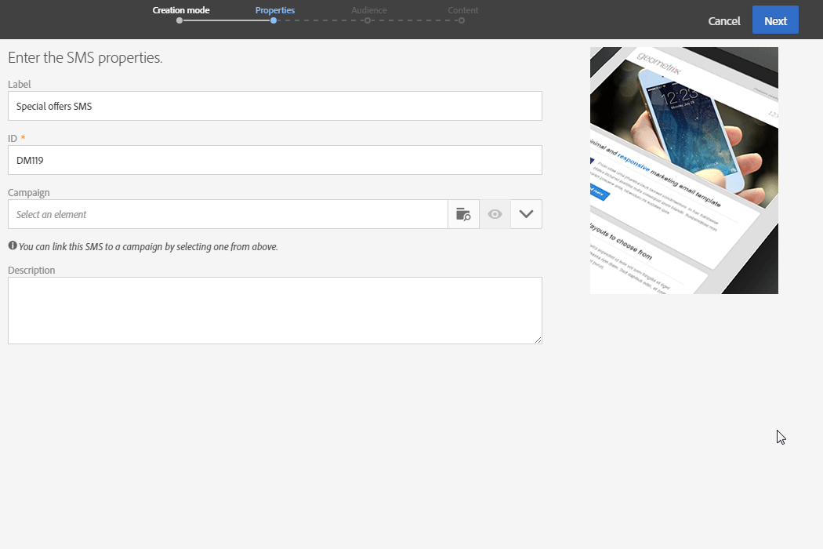Click the Label field with Special offers SMS

point(275,106)
